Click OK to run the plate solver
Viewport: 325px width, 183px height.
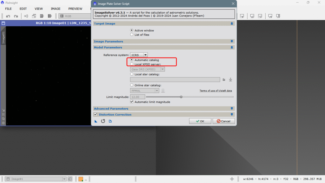(200, 121)
